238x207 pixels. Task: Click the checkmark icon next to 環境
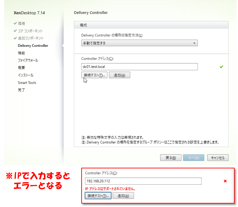(x=15, y=23)
